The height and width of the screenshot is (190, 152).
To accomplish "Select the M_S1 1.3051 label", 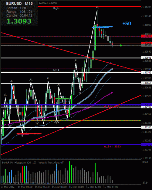I will click(112, 106).
